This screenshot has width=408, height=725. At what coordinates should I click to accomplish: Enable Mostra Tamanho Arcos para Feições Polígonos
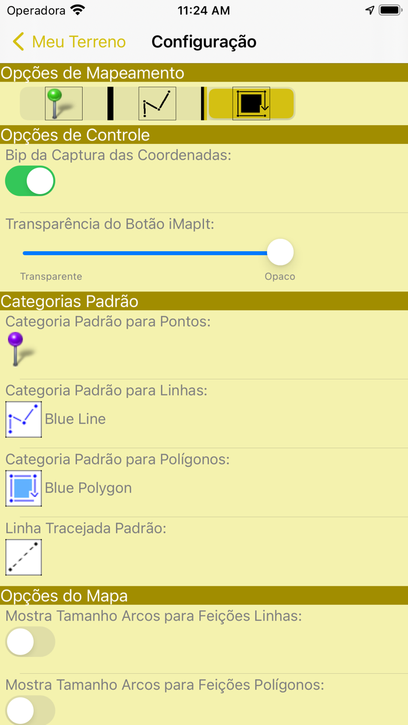[30, 710]
